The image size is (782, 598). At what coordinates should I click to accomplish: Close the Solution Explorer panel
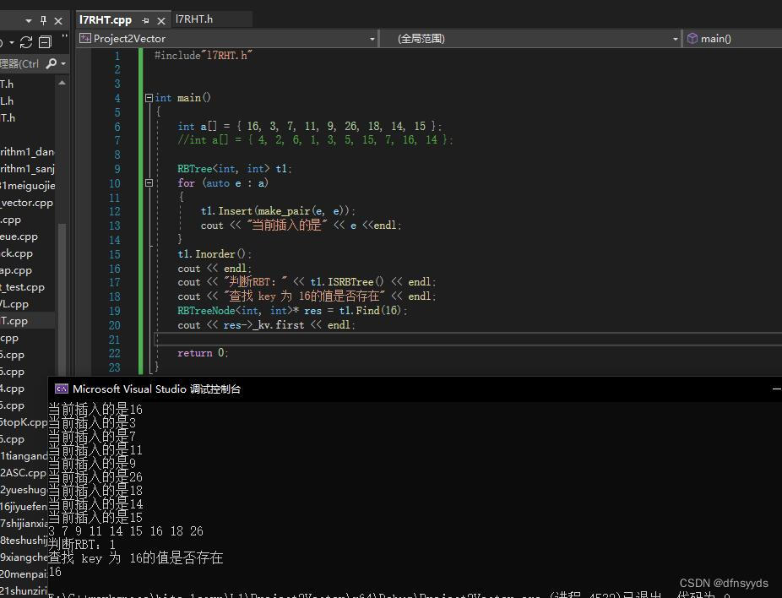tap(58, 21)
